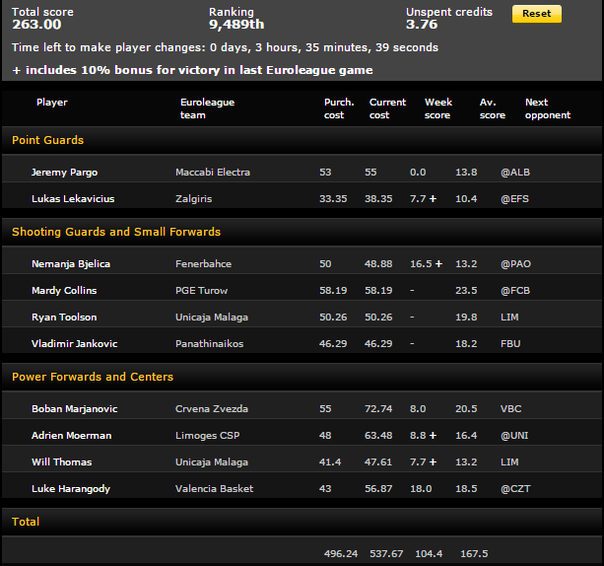Click @EFS next opponent for Lekavicius
The height and width of the screenshot is (566, 604).
click(x=514, y=199)
